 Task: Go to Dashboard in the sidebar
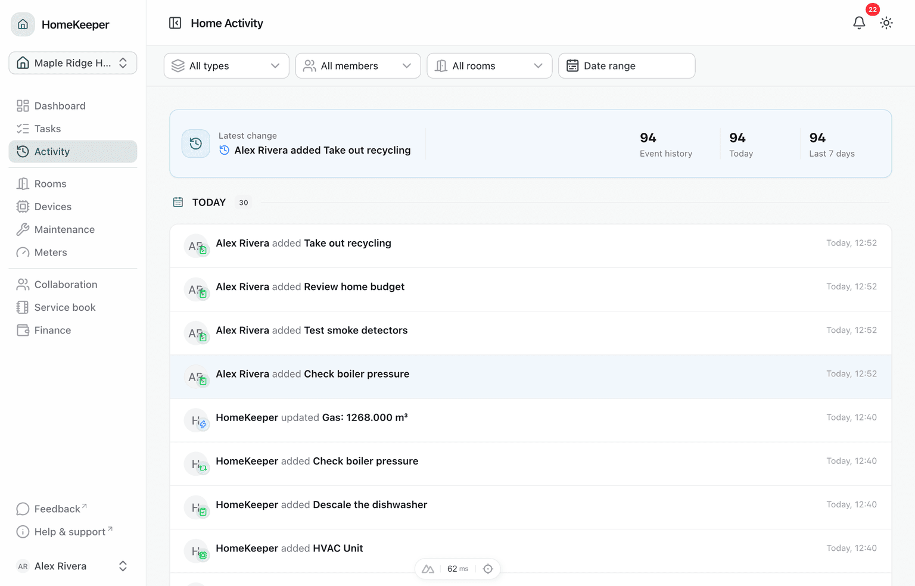[x=73, y=106]
